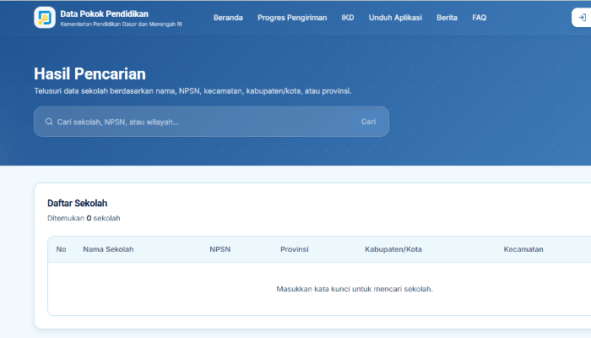Open the Progres Pengiriman page
Screen dimensions: 591x338
(292, 18)
